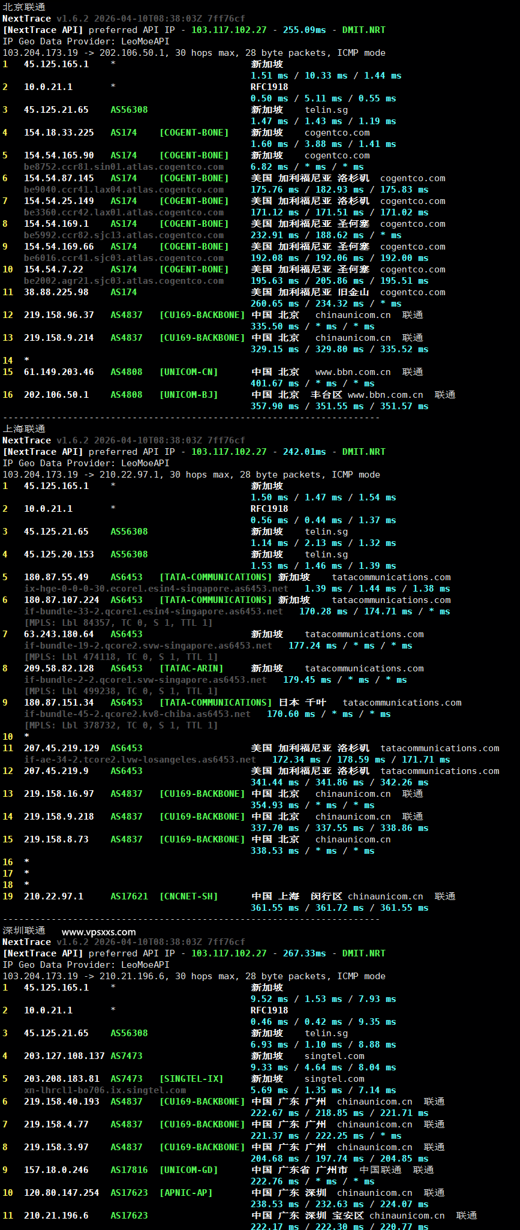Click final hop IP 202.106.50.1
The width and height of the screenshot is (520, 1230).
pyautogui.click(x=56, y=395)
